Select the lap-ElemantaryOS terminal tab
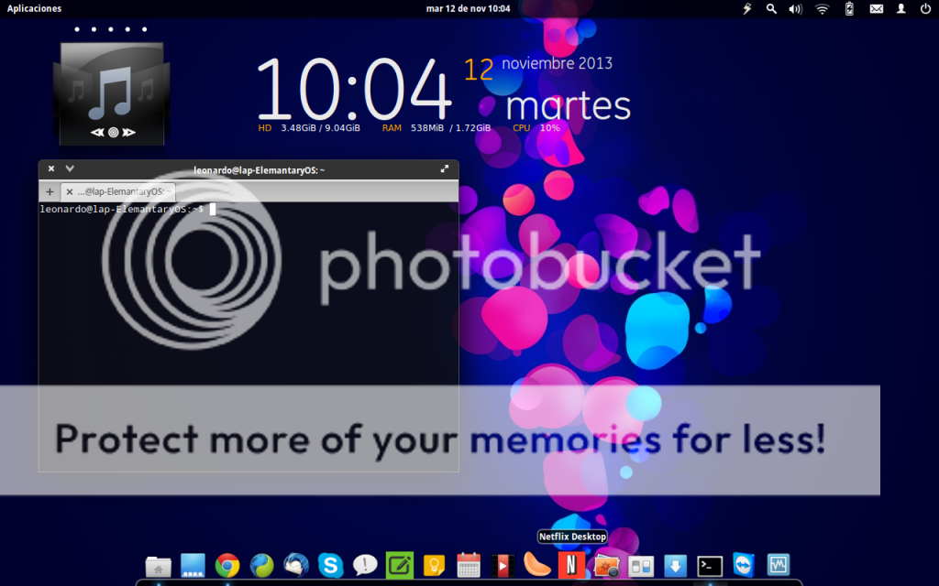Viewport: 939px width, 586px height. click(x=119, y=191)
